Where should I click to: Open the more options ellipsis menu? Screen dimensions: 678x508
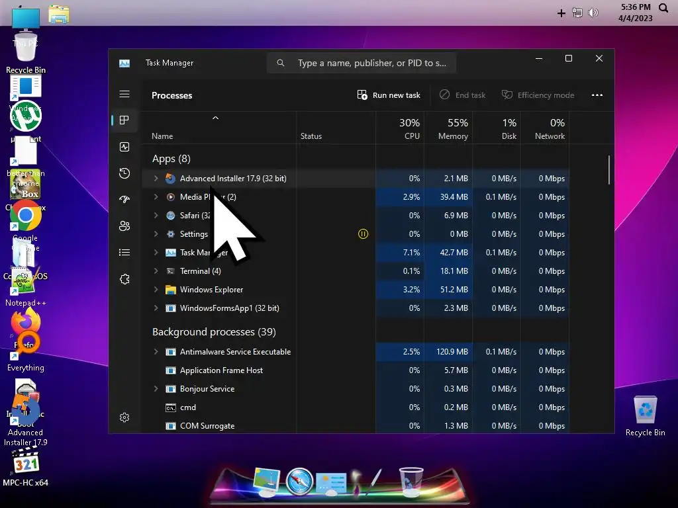click(597, 95)
